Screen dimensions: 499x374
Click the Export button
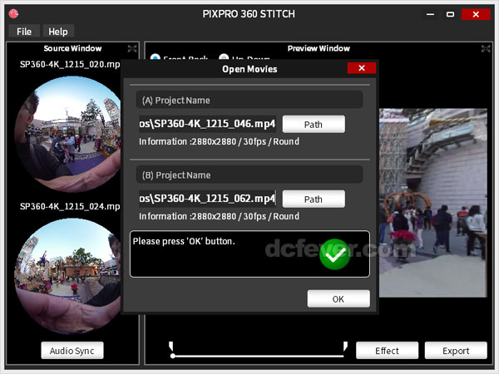456,351
